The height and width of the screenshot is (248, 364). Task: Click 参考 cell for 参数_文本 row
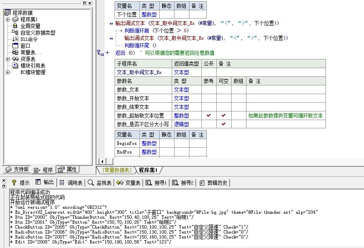pyautogui.click(x=209, y=90)
